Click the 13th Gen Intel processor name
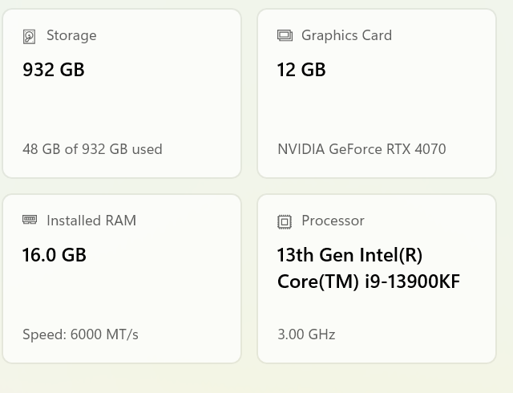 [349, 255]
